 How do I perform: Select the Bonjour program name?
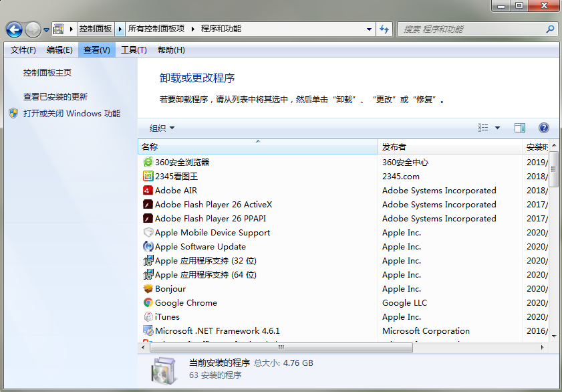170,289
